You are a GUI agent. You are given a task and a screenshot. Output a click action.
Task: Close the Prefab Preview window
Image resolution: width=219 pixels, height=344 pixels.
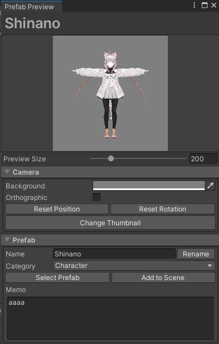pyautogui.click(x=214, y=5)
